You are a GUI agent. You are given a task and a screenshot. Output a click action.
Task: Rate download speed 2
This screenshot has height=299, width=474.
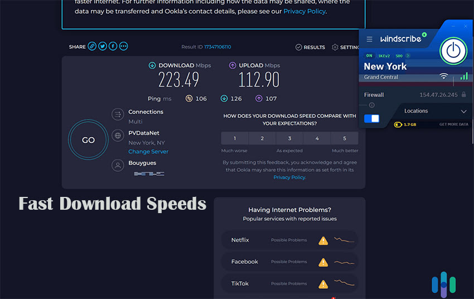pos(262,138)
